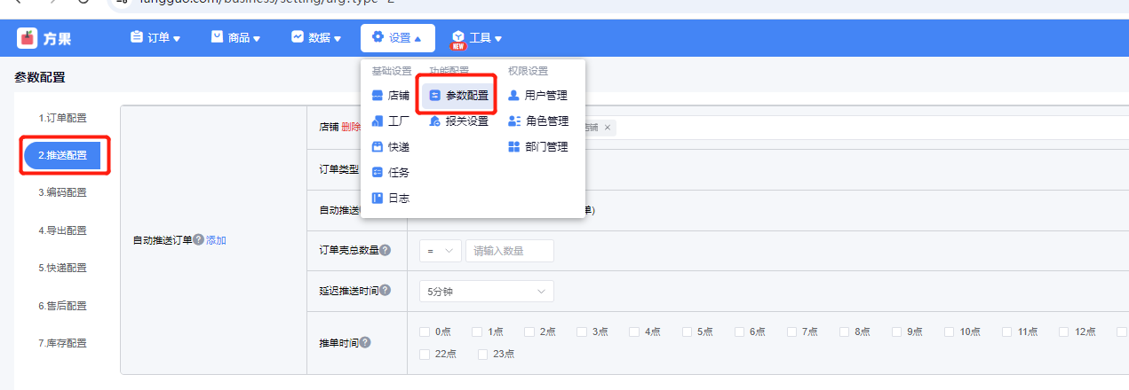Image resolution: width=1129 pixels, height=390 pixels.
Task: Click the red 删除 link beside 店铺
Action: coord(351,127)
